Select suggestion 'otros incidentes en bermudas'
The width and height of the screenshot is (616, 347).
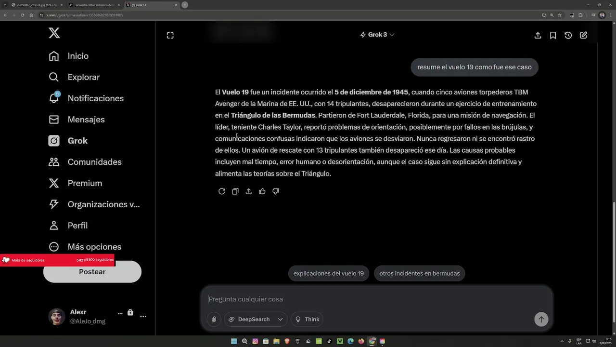click(x=420, y=273)
